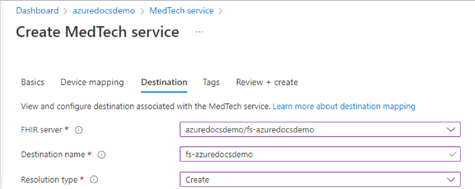Open the Create resolution type combo box
This screenshot has width=475, height=189.
(320, 180)
